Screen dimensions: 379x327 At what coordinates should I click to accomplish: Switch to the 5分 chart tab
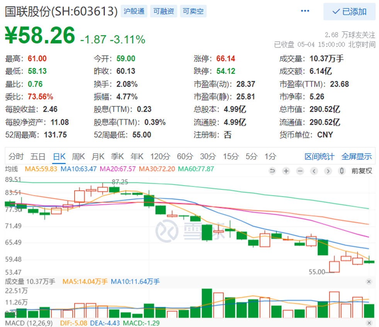pos(252,157)
